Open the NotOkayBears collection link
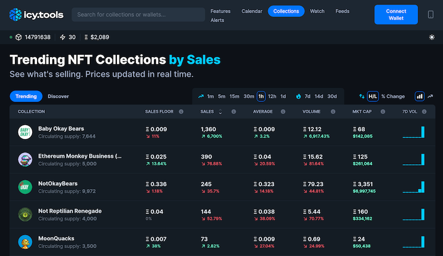 pyautogui.click(x=58, y=183)
